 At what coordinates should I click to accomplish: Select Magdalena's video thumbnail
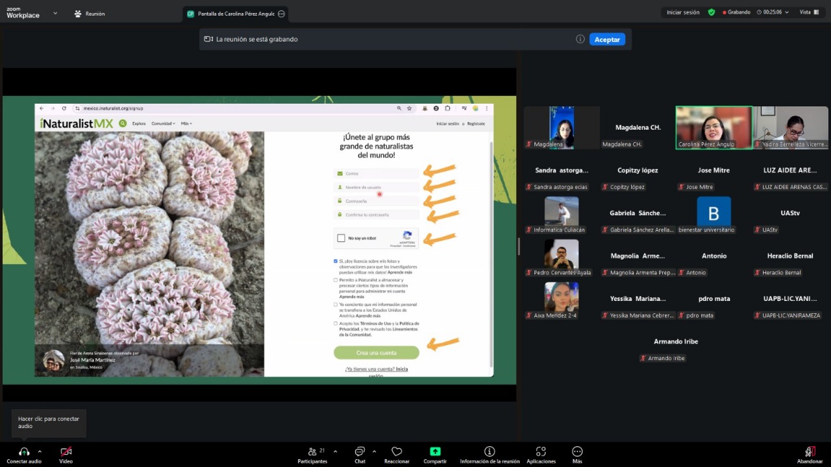[562, 128]
